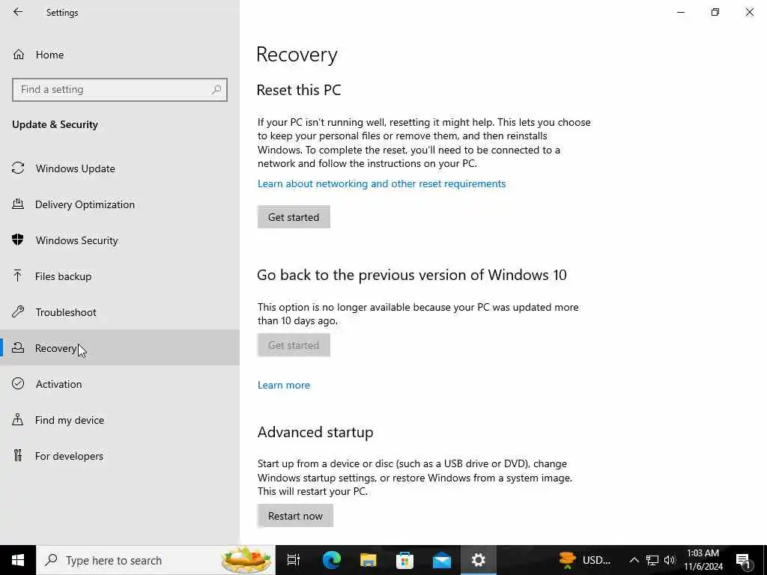Switch to the Troubleshoot page
Screen dimensions: 767x575
(120, 312)
